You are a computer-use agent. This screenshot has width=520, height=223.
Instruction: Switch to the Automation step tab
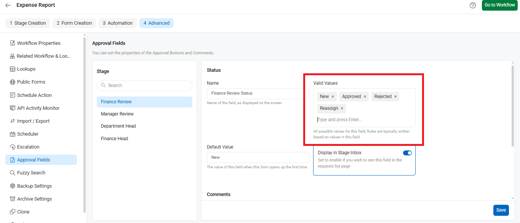pos(118,23)
